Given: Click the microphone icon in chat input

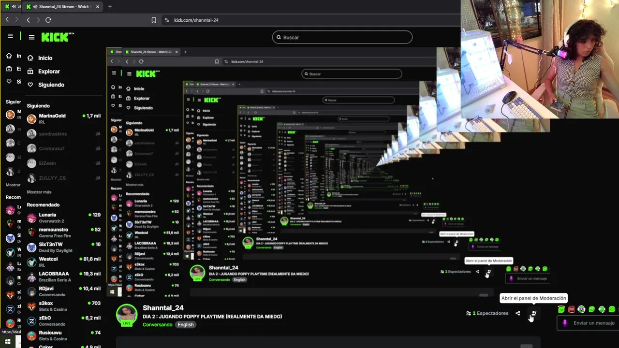Looking at the screenshot, I should tap(565, 323).
